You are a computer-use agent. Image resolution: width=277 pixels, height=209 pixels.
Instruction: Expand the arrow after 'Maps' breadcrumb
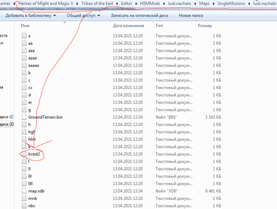[214, 3]
